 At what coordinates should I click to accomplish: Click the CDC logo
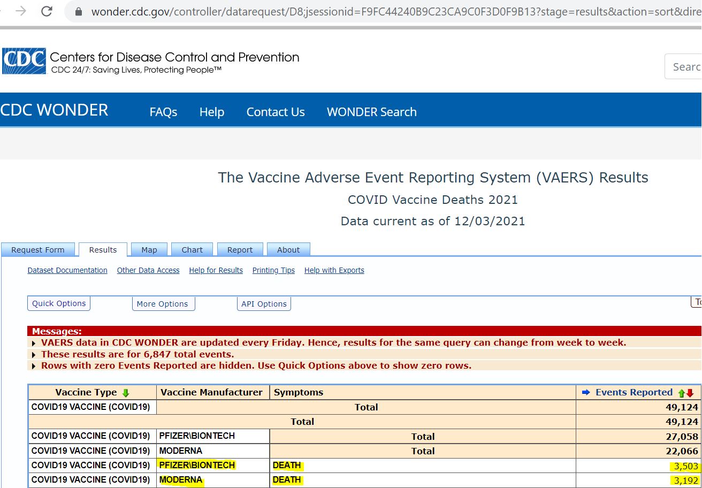(x=24, y=62)
